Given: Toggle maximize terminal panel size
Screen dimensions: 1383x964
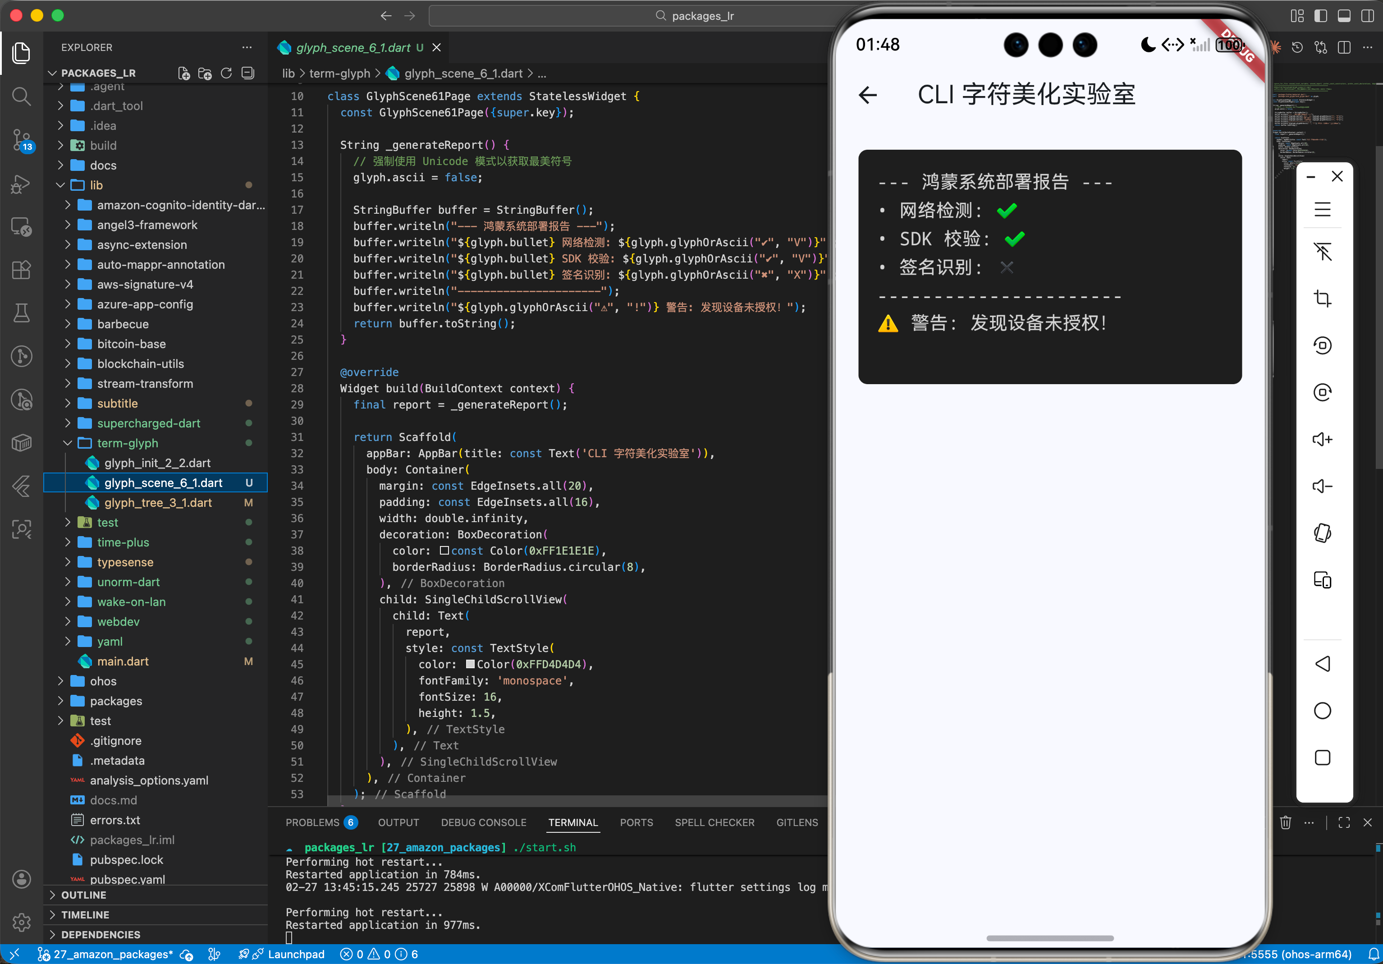Looking at the screenshot, I should point(1344,822).
